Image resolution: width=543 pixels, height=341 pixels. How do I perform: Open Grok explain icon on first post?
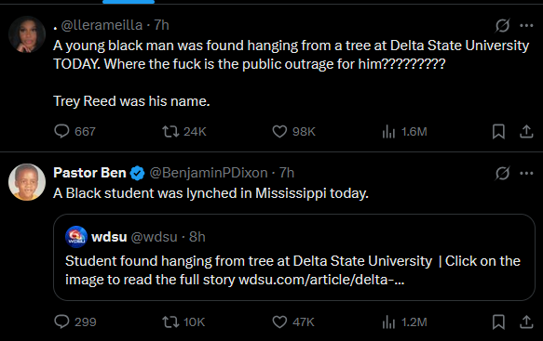pos(502,25)
